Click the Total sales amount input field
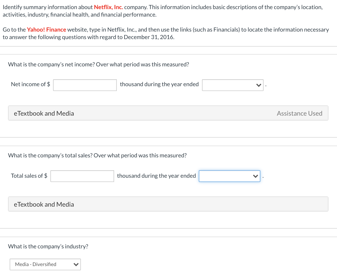Screen dimensions: 337x273 point(82,176)
